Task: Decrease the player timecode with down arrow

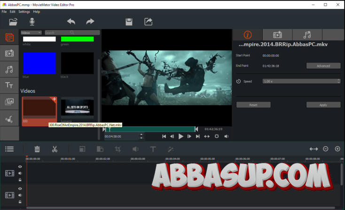Action: pyautogui.click(x=141, y=138)
